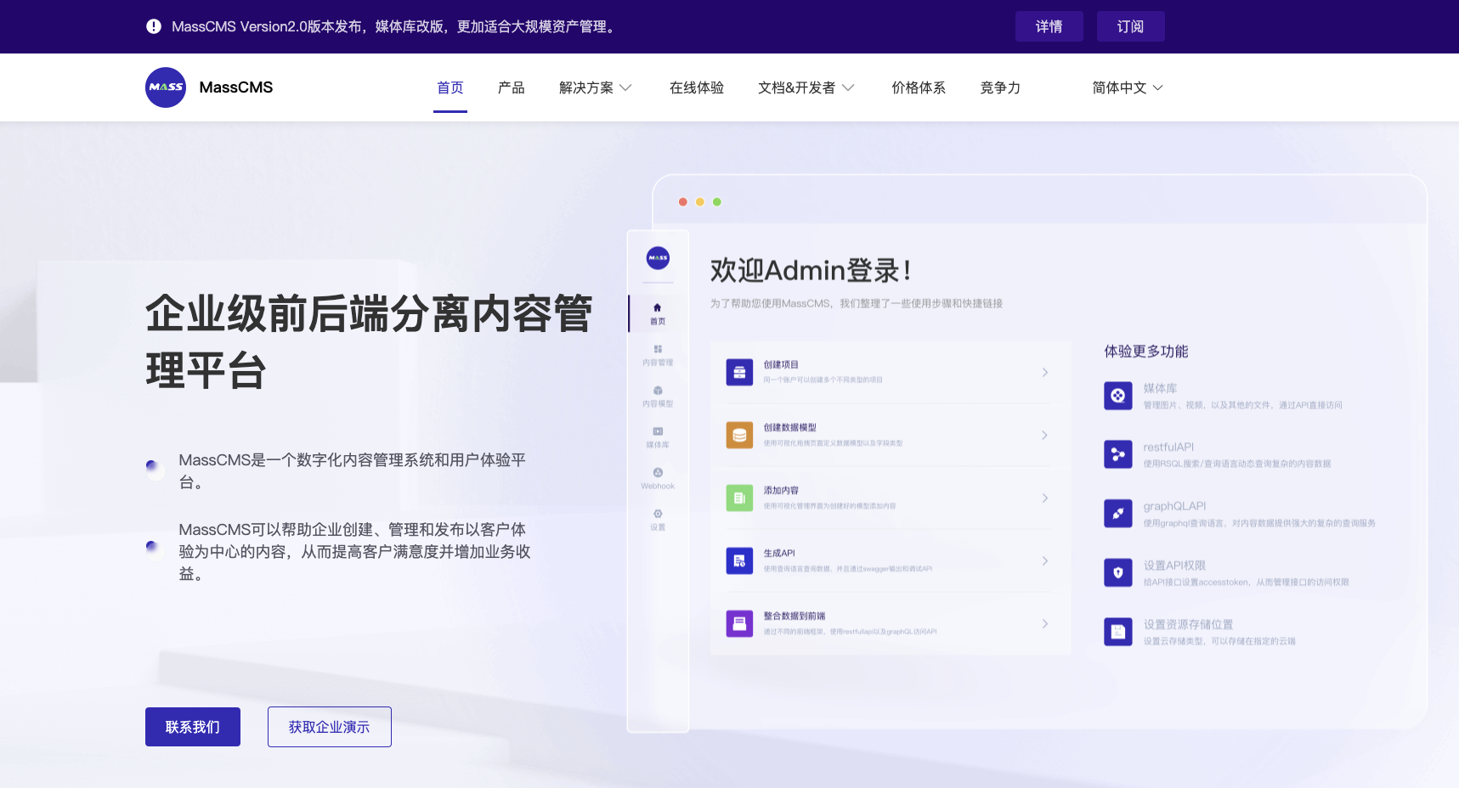1459x788 pixels.
Task: Click the 添加内容 title text
Action: 781,490
